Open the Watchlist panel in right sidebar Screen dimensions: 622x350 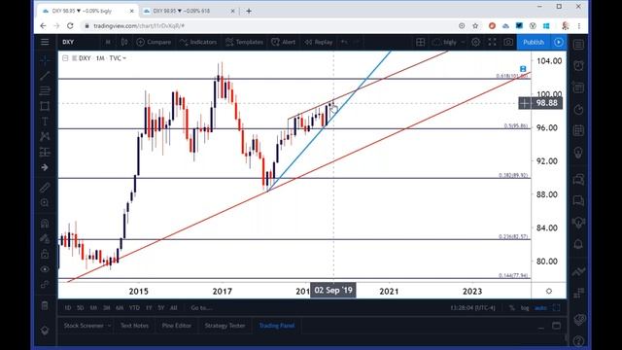click(x=578, y=45)
